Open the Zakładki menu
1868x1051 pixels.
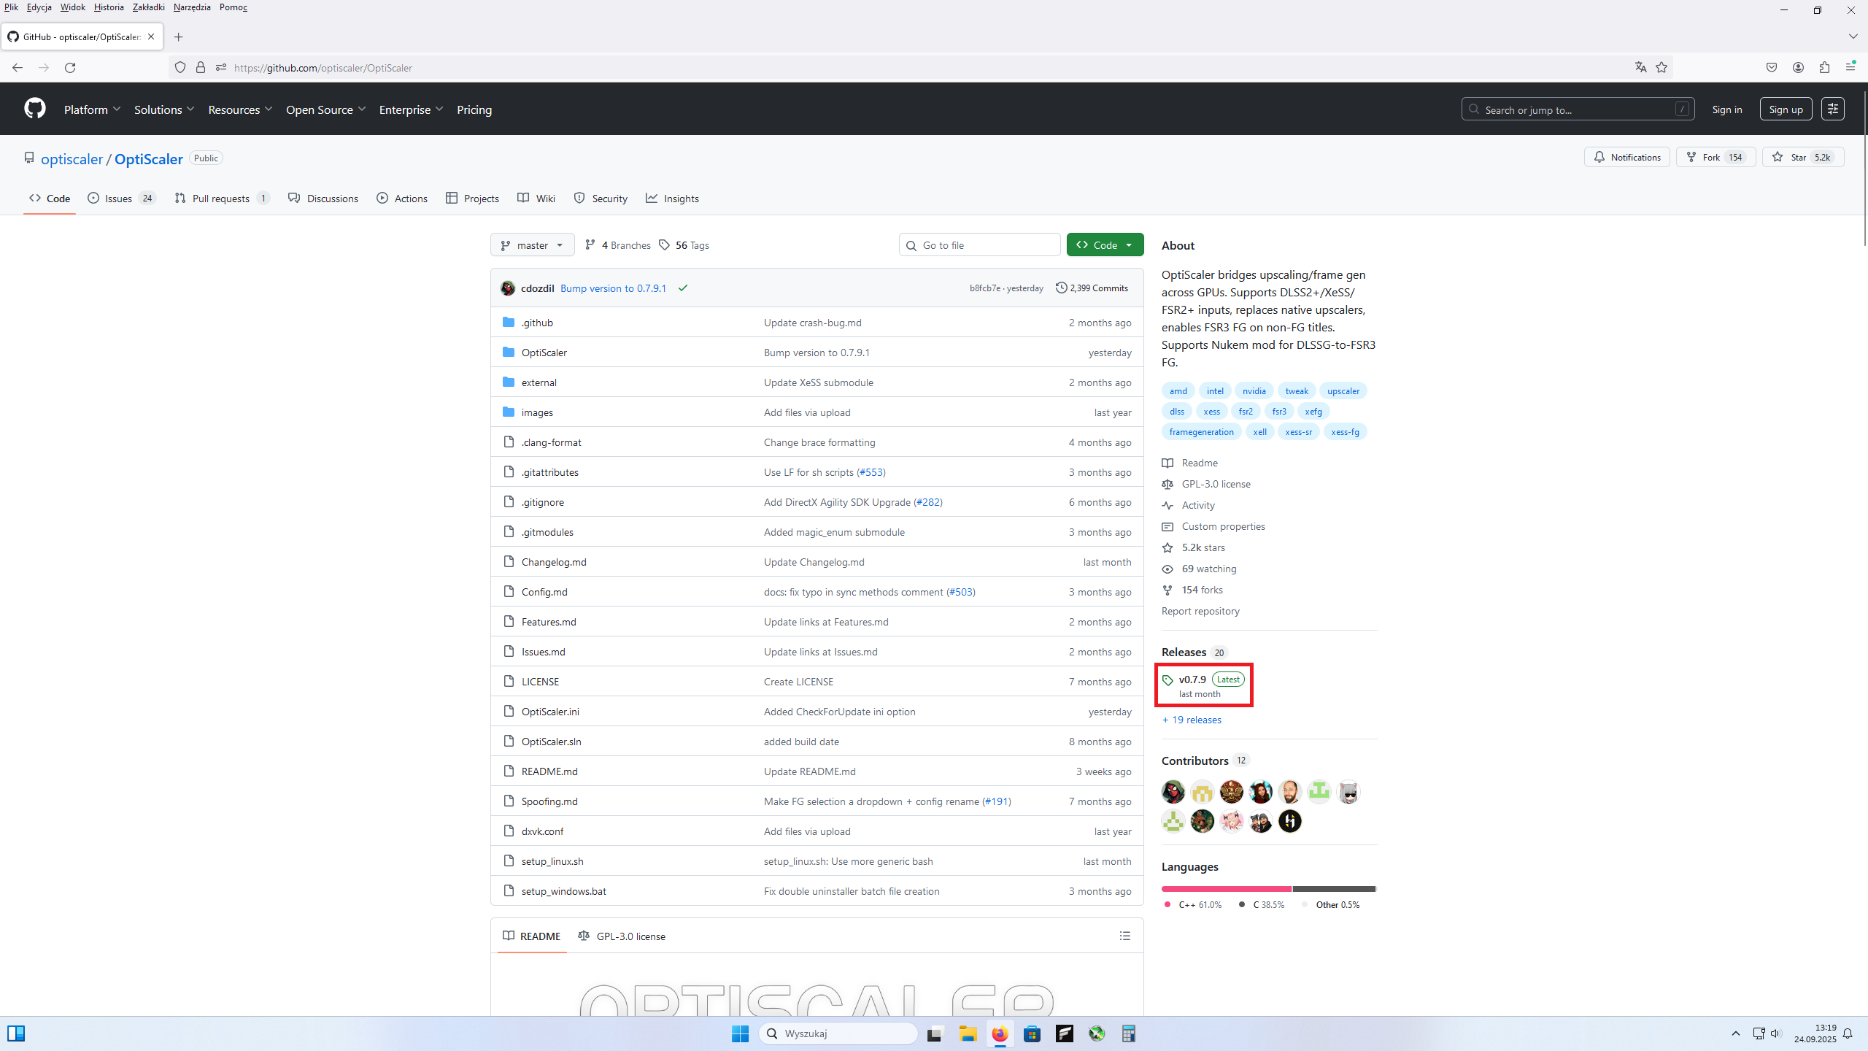(x=148, y=7)
